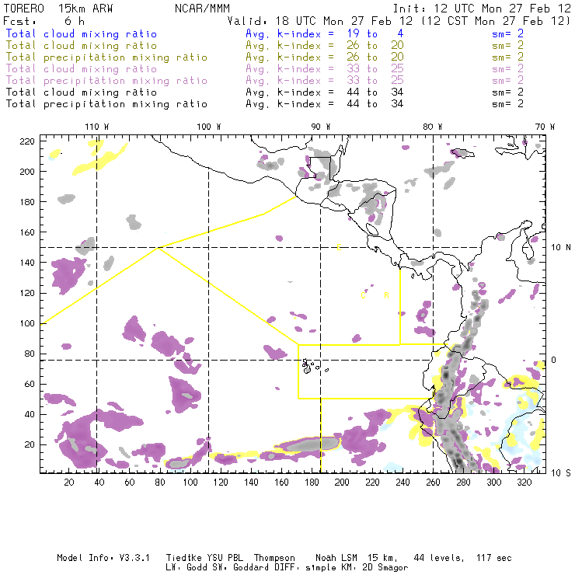575x575 pixels.
Task: Click the 'Tiedtke YSU PBL' model text
Action: [x=204, y=558]
